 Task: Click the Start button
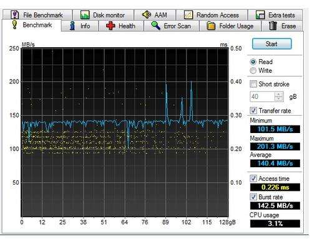click(x=272, y=44)
